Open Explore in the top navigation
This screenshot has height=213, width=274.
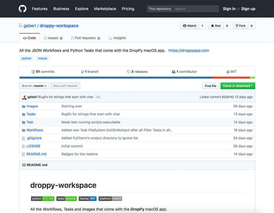82,9
